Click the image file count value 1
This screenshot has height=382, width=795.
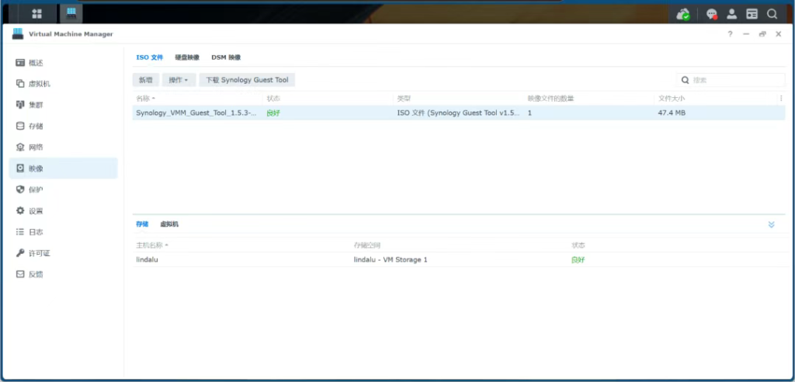tap(529, 113)
